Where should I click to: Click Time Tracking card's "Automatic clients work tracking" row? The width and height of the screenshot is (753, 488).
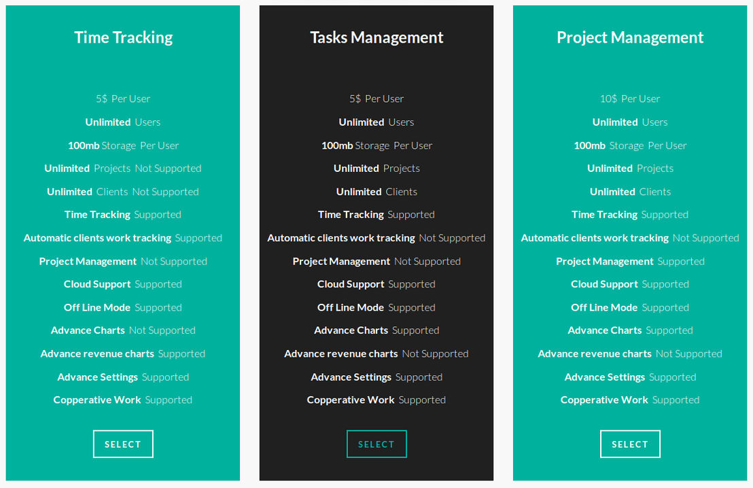[x=123, y=238]
